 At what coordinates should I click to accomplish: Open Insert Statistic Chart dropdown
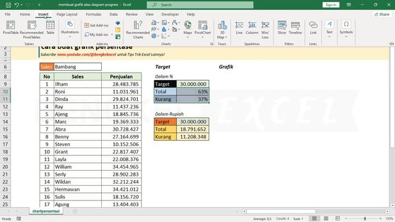[x=165, y=29]
